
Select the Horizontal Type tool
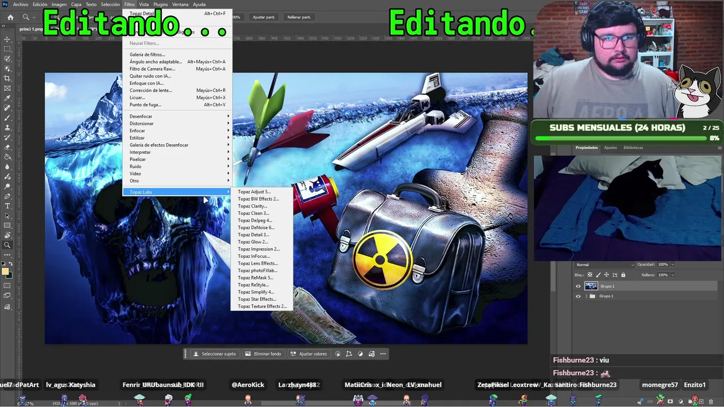[7, 206]
